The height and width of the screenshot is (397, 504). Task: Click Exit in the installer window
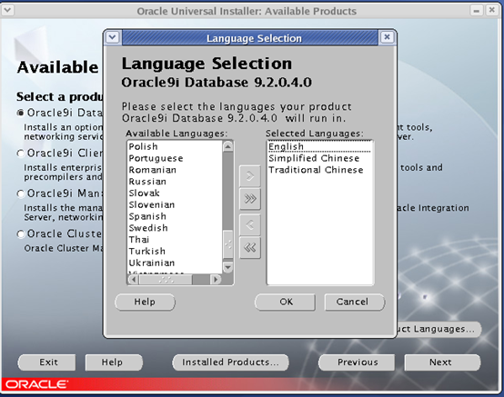pos(47,362)
